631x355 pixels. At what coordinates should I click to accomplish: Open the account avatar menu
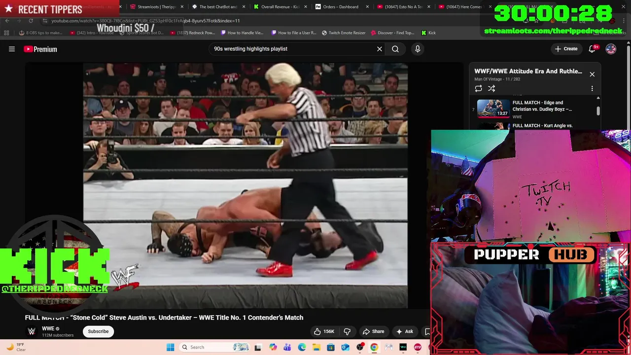click(x=611, y=49)
